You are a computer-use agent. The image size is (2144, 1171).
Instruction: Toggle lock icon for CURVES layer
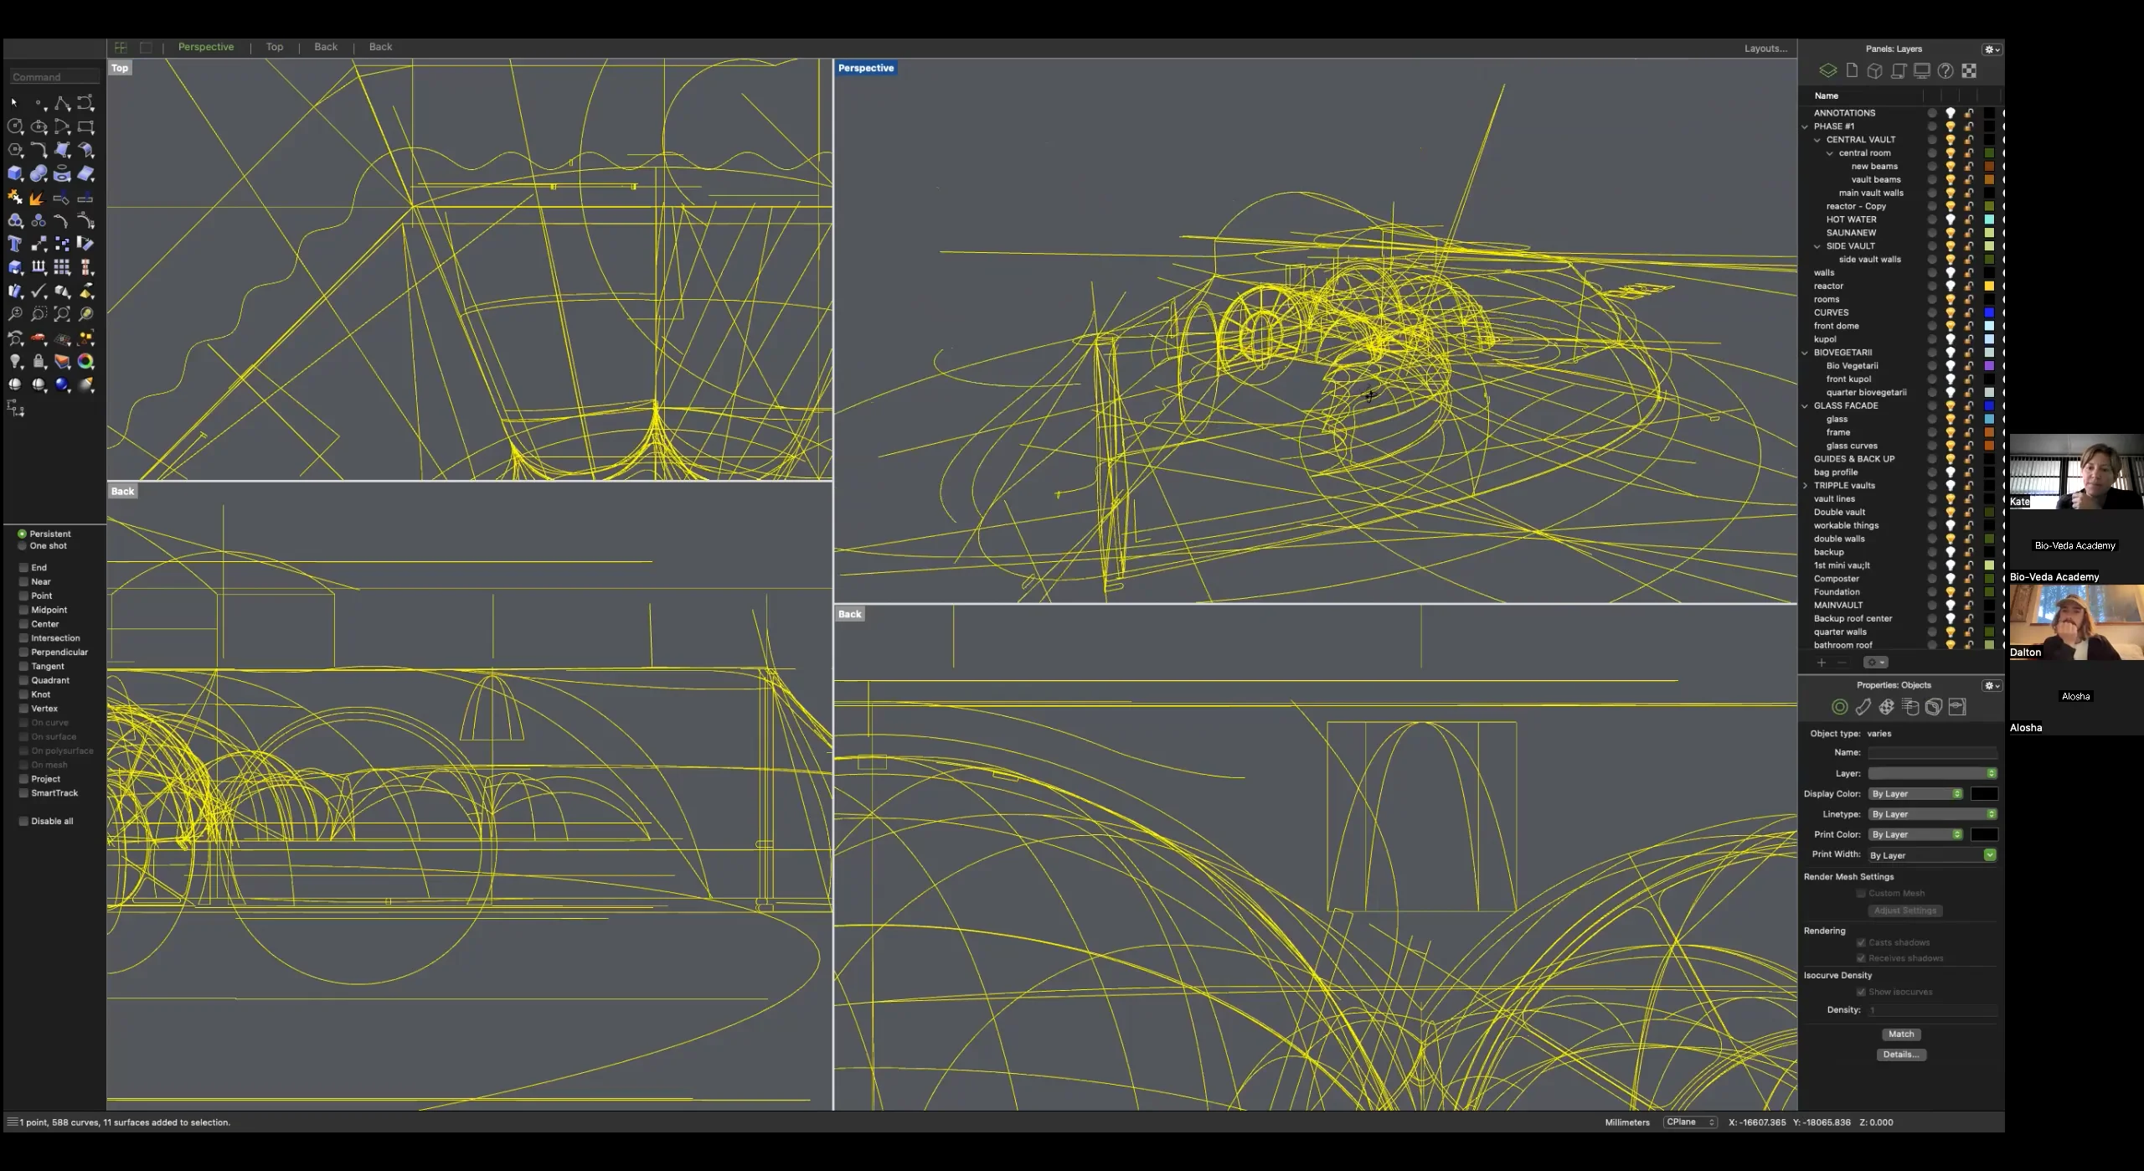1969,312
